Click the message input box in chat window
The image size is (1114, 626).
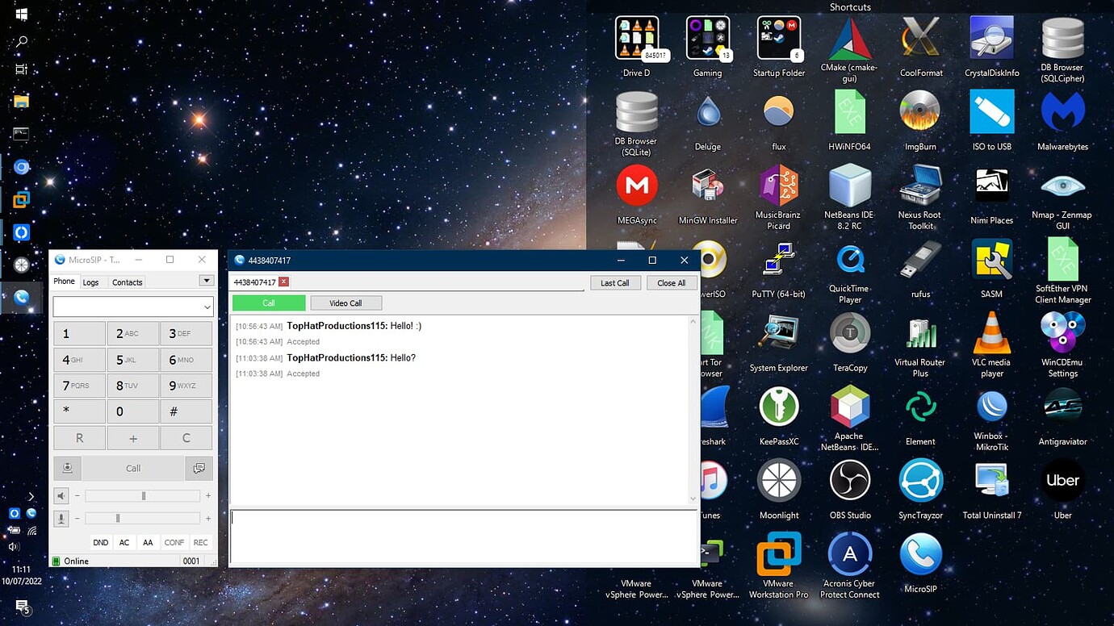coord(463,536)
